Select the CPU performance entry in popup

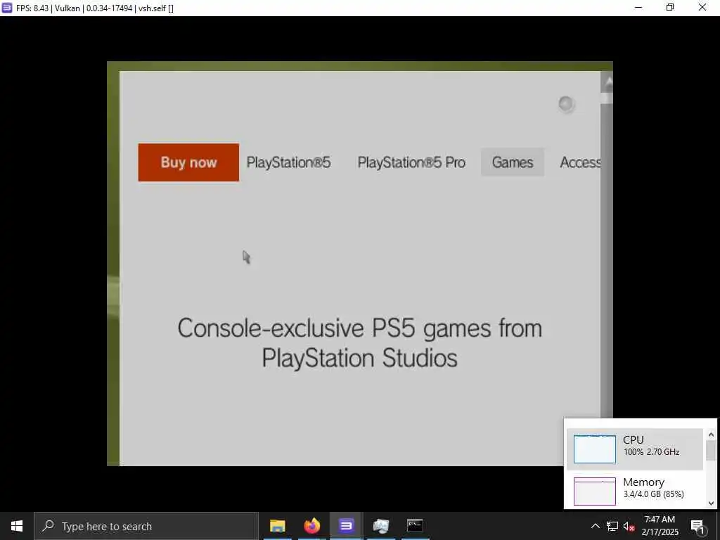[635, 449]
